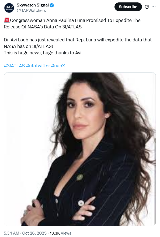Click the headline about Congresswoman Anna Paulina Luna
This screenshot has height=237, width=160.
[72, 24]
